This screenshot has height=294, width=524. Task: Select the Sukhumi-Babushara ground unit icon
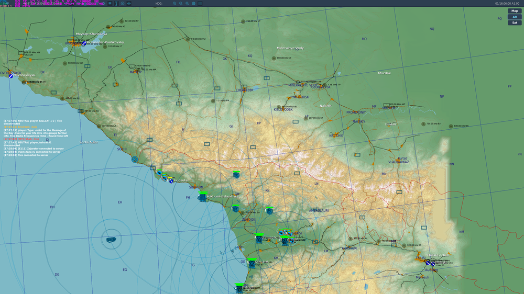202,197
